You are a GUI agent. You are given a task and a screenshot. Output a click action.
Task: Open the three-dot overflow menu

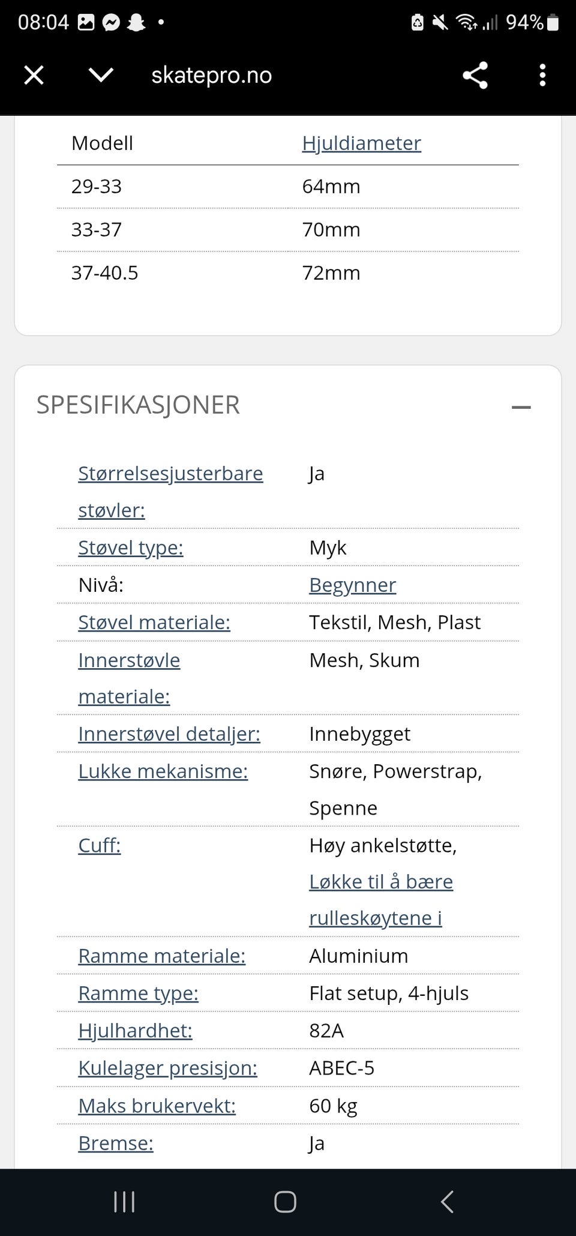[542, 76]
